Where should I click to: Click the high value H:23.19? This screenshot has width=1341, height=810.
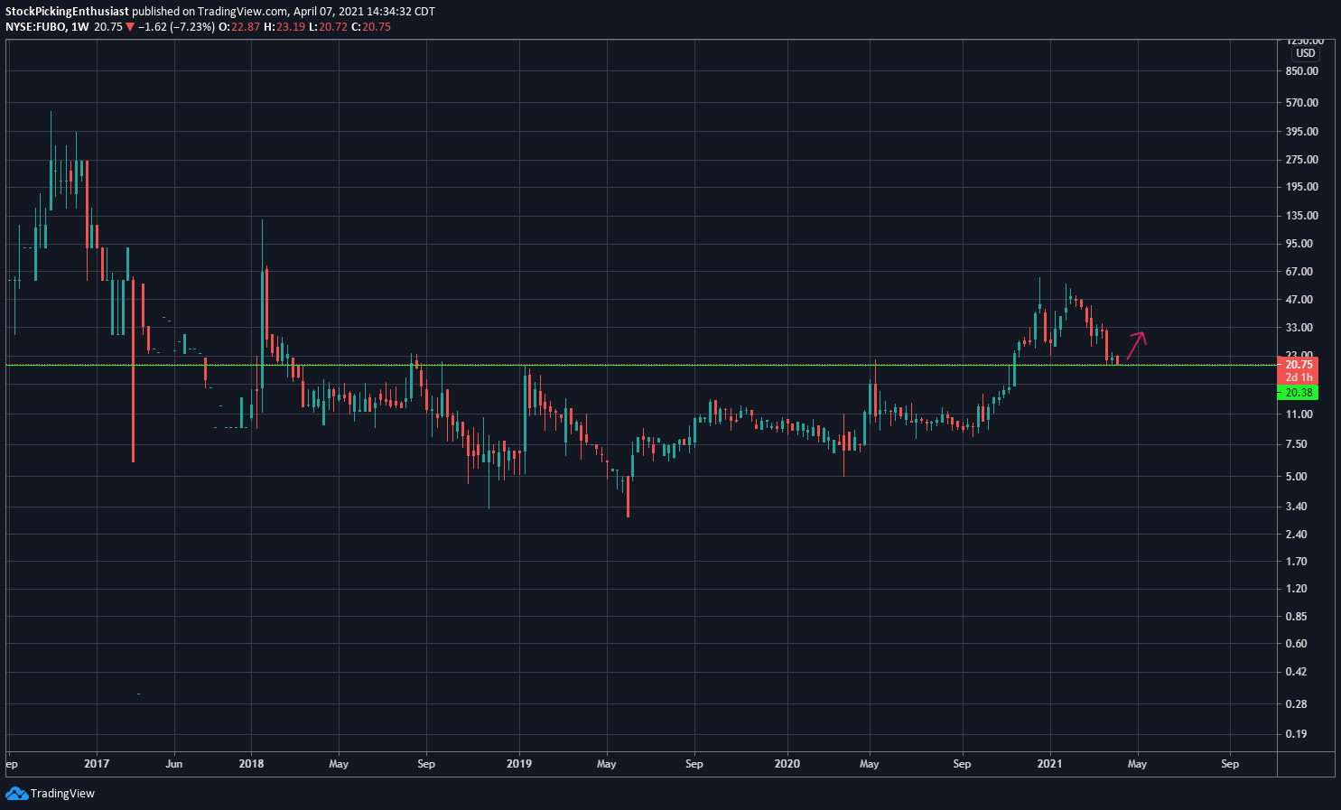coord(283,27)
